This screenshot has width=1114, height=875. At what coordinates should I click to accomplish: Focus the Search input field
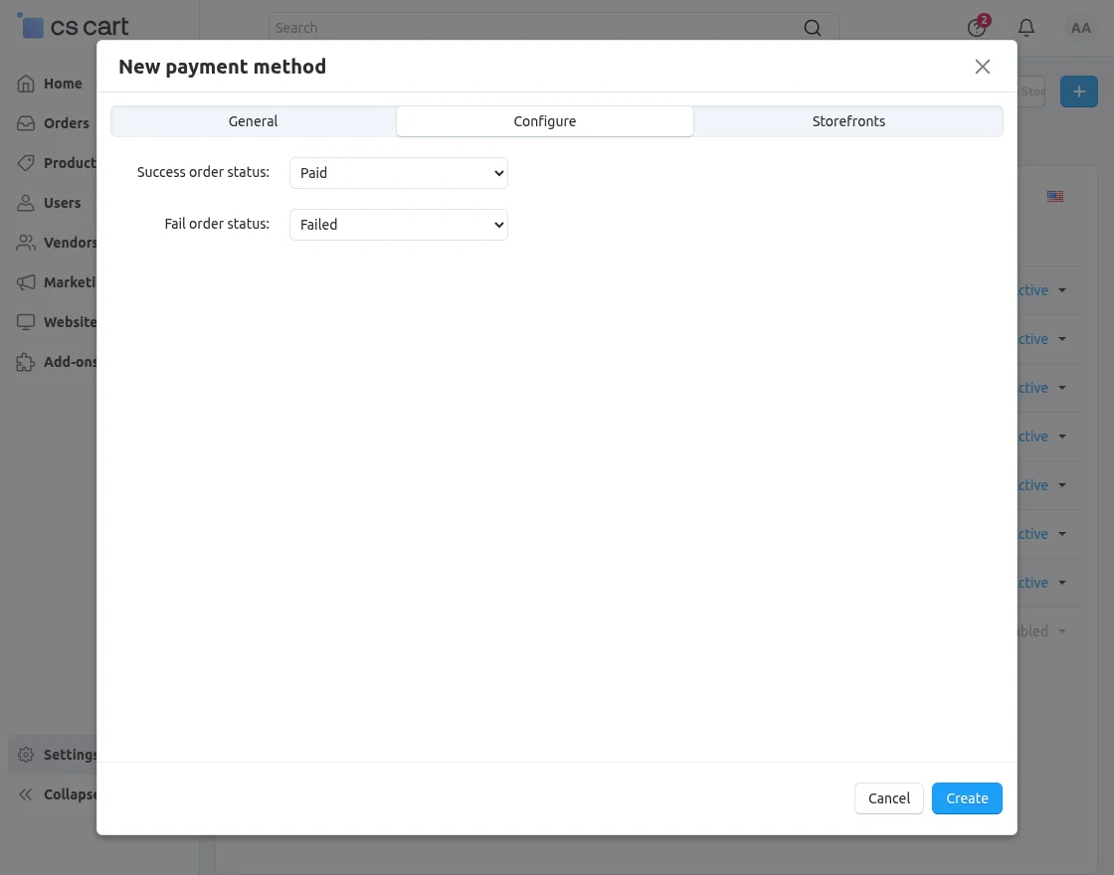pos(553,28)
